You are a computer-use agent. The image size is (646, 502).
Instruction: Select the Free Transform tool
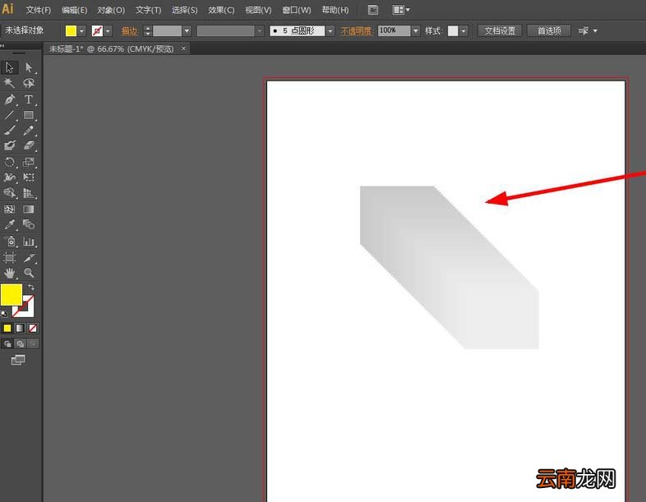pyautogui.click(x=29, y=177)
